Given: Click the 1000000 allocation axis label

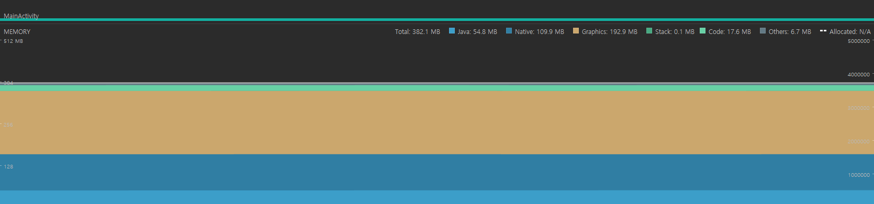Looking at the screenshot, I should pyautogui.click(x=858, y=175).
